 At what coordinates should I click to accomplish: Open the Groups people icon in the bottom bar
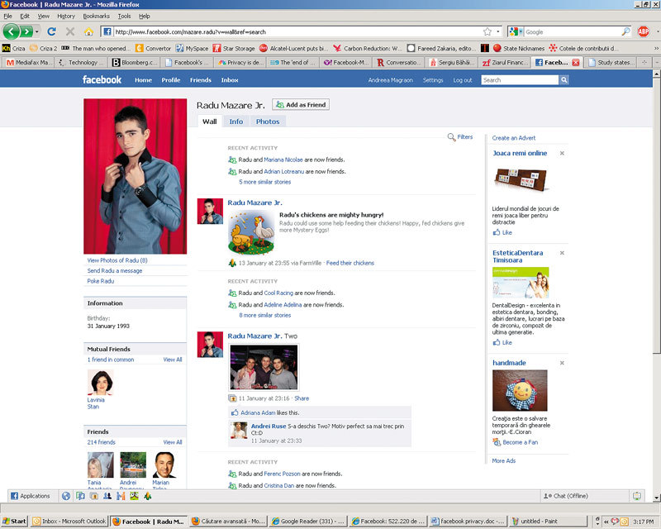(x=107, y=496)
